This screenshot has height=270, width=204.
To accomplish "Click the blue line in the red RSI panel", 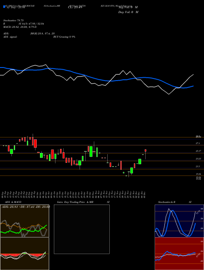I will pyautogui.click(x=166, y=252).
